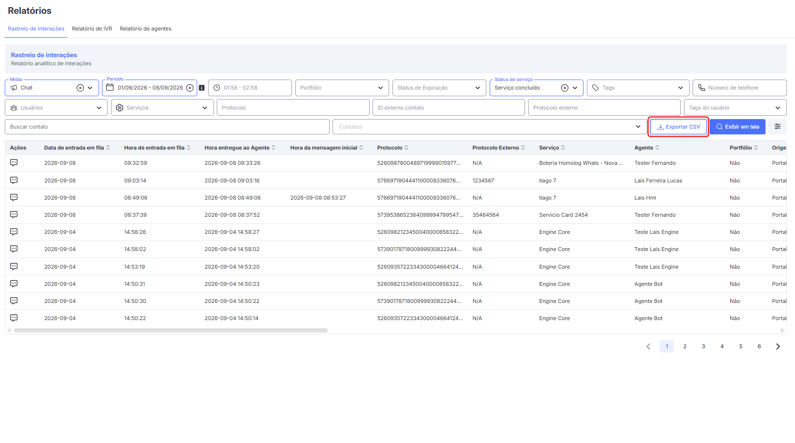Open chat icon for row 14:50:22
The height and width of the screenshot is (443, 795).
(x=14, y=318)
